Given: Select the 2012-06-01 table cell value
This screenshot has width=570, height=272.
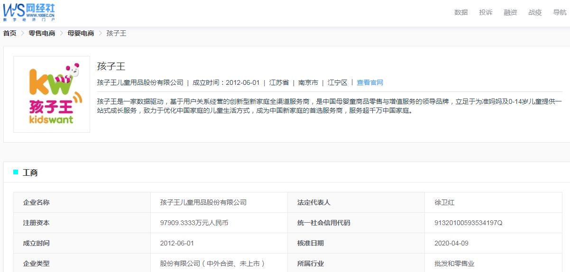Looking at the screenshot, I should click(x=177, y=243).
